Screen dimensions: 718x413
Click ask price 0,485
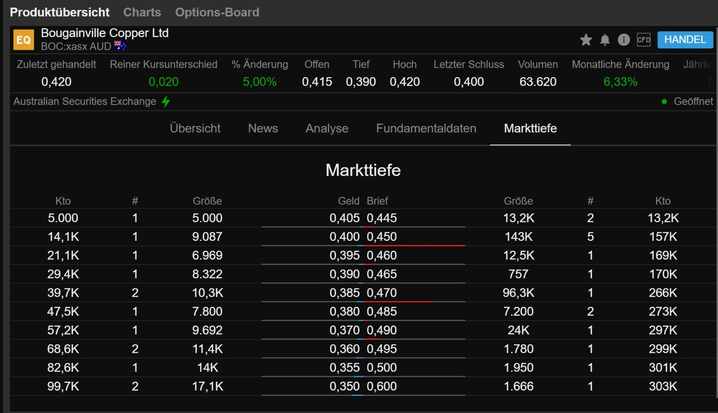tap(382, 311)
